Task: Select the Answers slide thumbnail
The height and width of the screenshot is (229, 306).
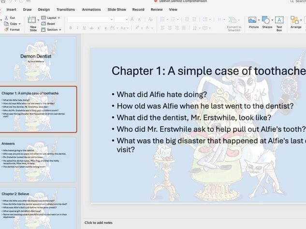Action: click(38, 160)
